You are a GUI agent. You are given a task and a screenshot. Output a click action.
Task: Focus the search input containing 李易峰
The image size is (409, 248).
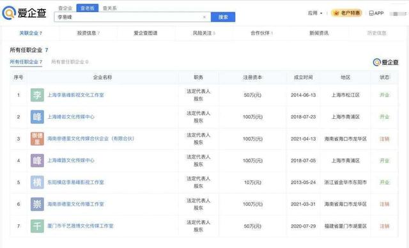click(x=132, y=17)
